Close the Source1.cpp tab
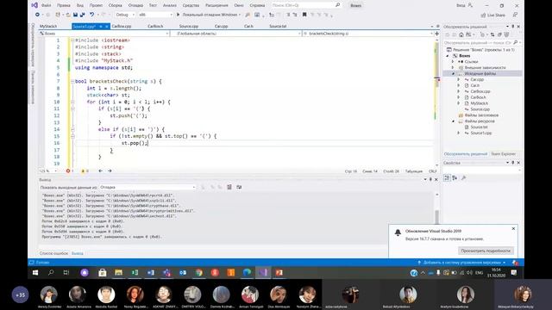Image resolution: width=552 pixels, height=310 pixels. coord(107,27)
